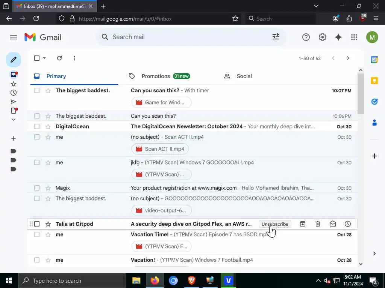Snooze the Talia at Gitpod email

point(348,224)
